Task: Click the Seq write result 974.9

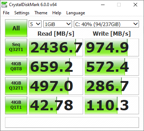Action: click(x=112, y=47)
